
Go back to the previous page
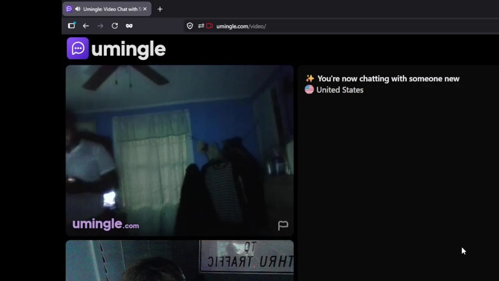(x=86, y=26)
